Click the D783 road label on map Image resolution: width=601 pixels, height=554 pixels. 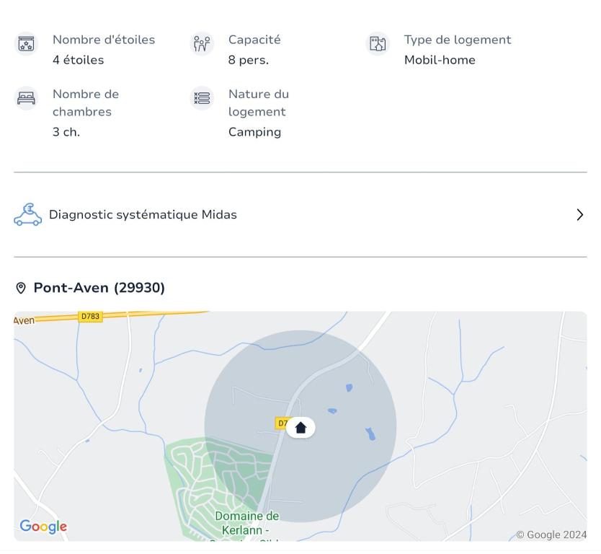[x=90, y=317]
